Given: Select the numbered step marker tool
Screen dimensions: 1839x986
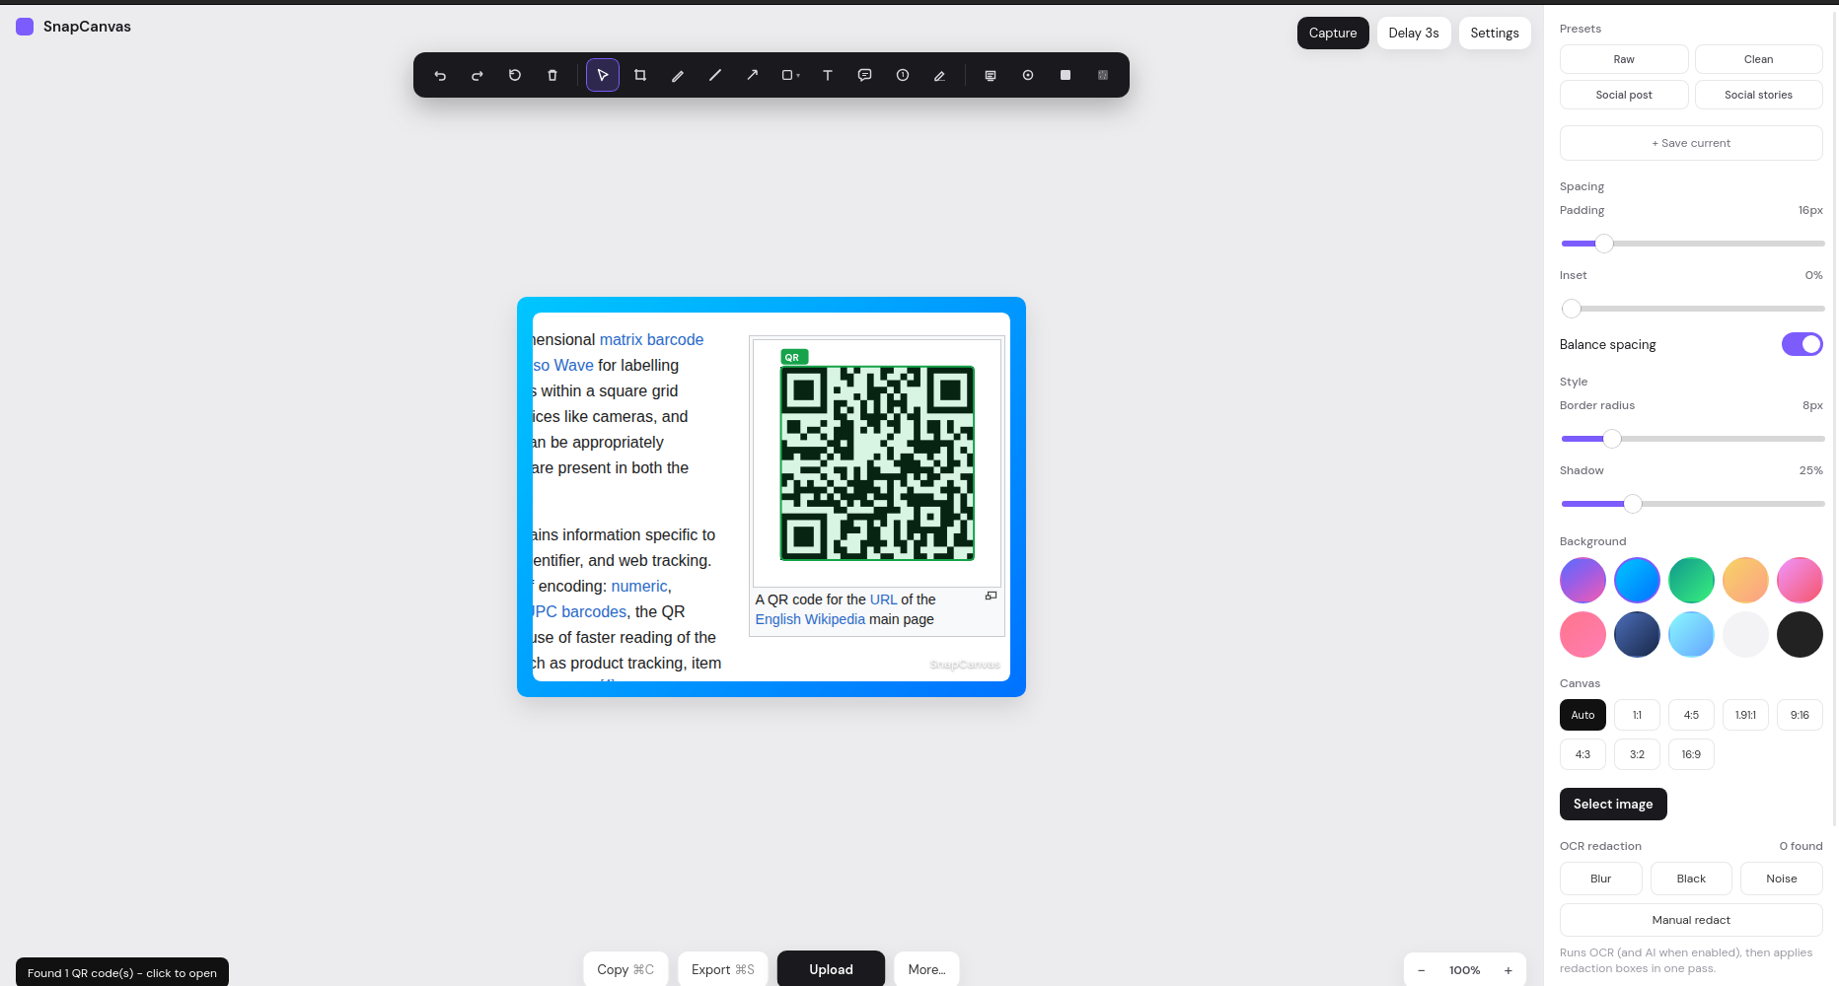Looking at the screenshot, I should click(x=903, y=75).
